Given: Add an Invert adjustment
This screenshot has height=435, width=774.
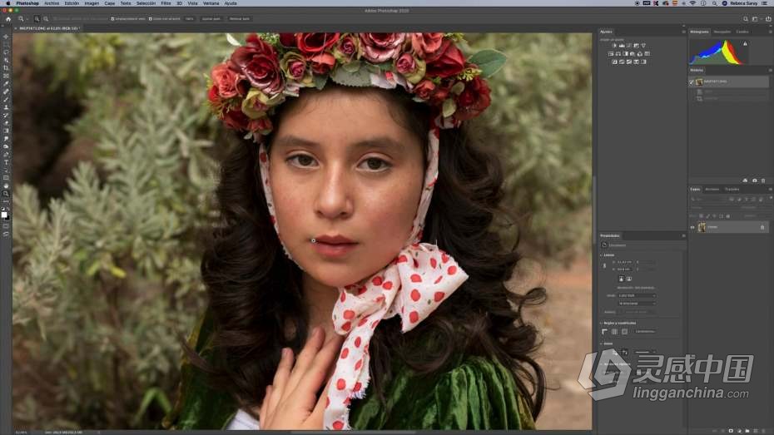Looking at the screenshot, I should (x=614, y=62).
